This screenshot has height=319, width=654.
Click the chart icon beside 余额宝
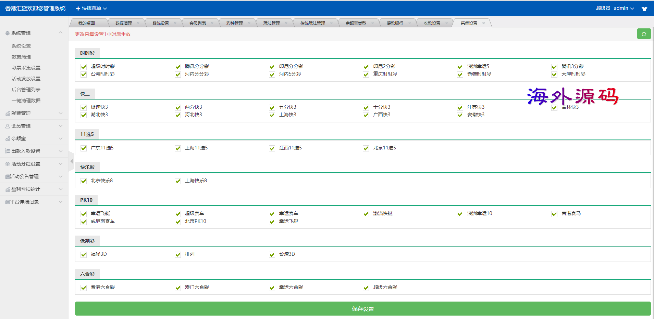coord(8,139)
